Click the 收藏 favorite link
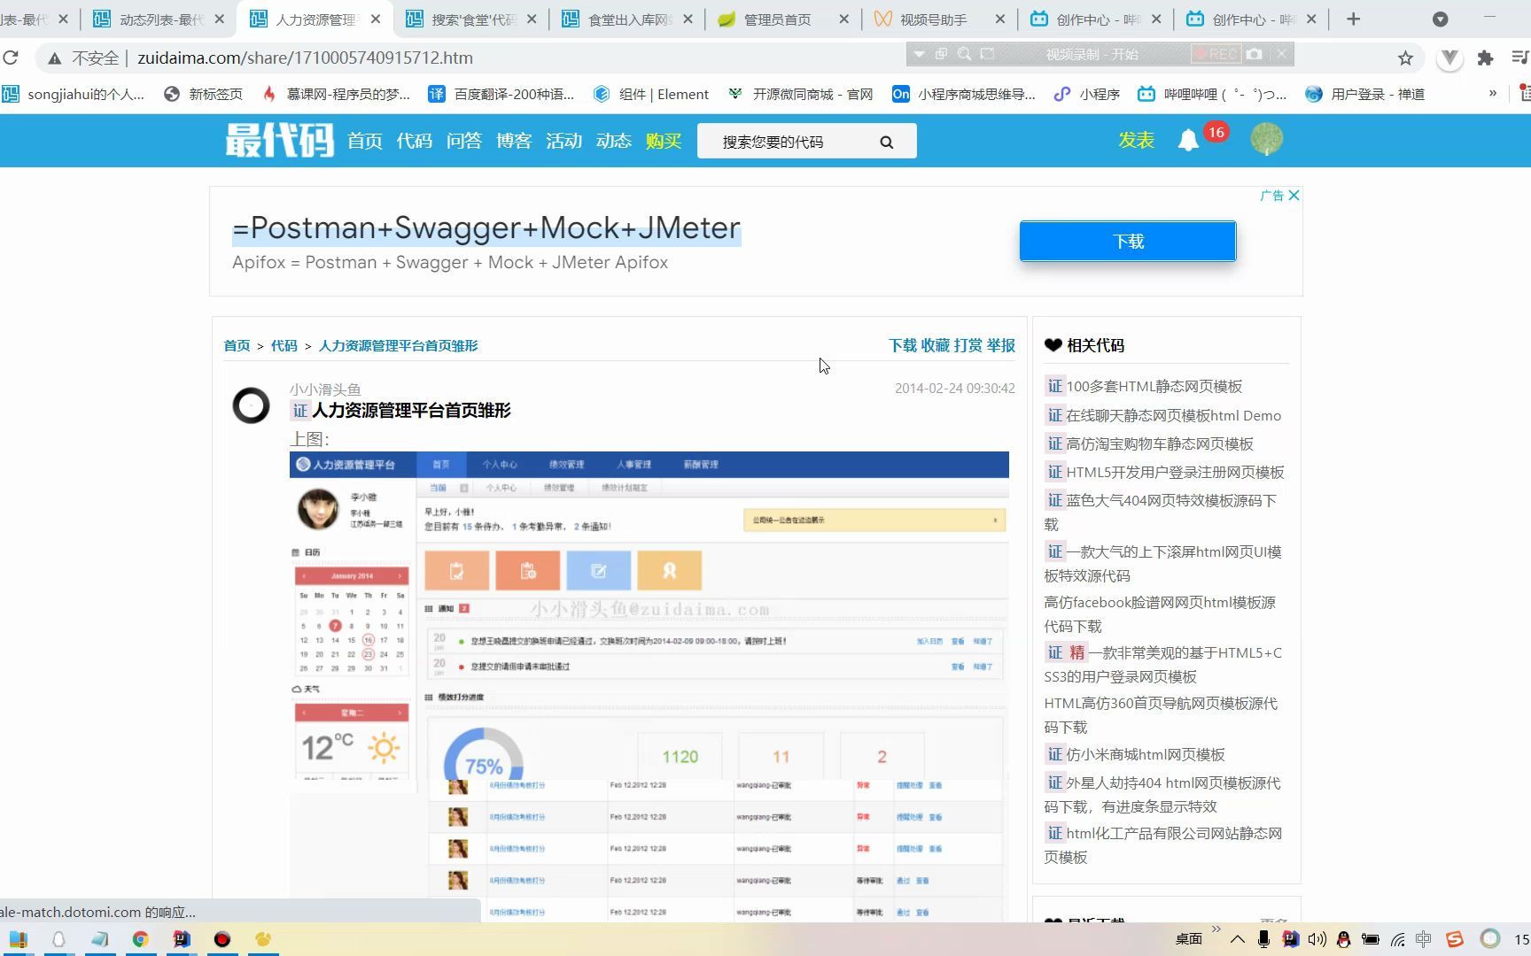 [936, 345]
